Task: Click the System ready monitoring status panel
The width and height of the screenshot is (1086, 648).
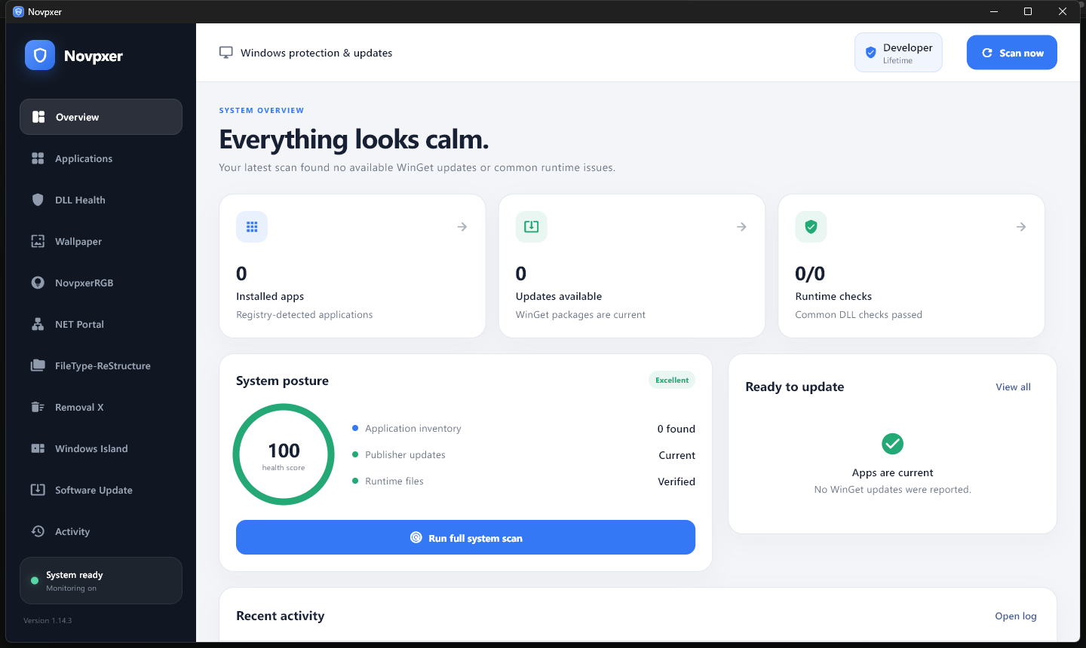Action: pyautogui.click(x=101, y=581)
